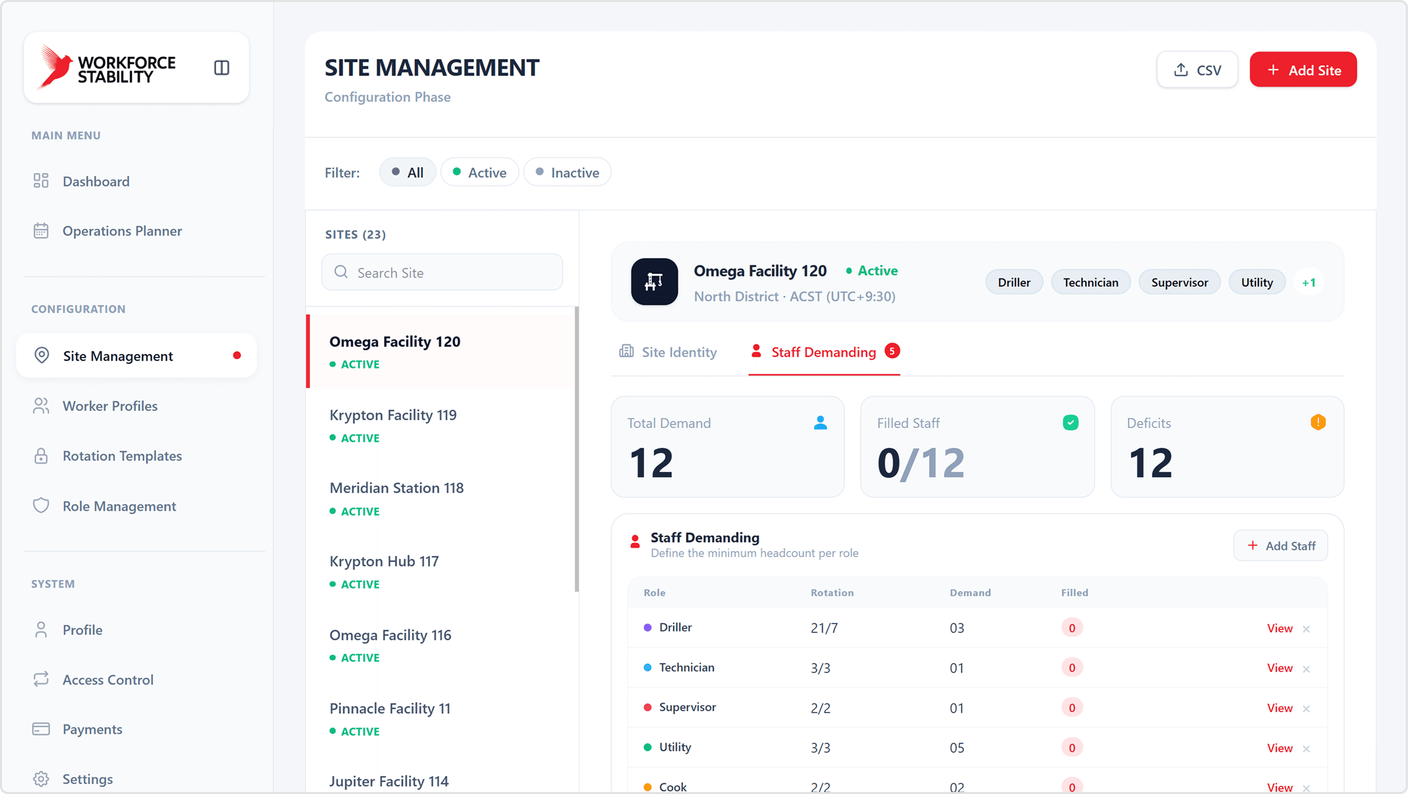Export sites as CSV
Viewport: 1408px width, 794px height.
click(x=1197, y=69)
